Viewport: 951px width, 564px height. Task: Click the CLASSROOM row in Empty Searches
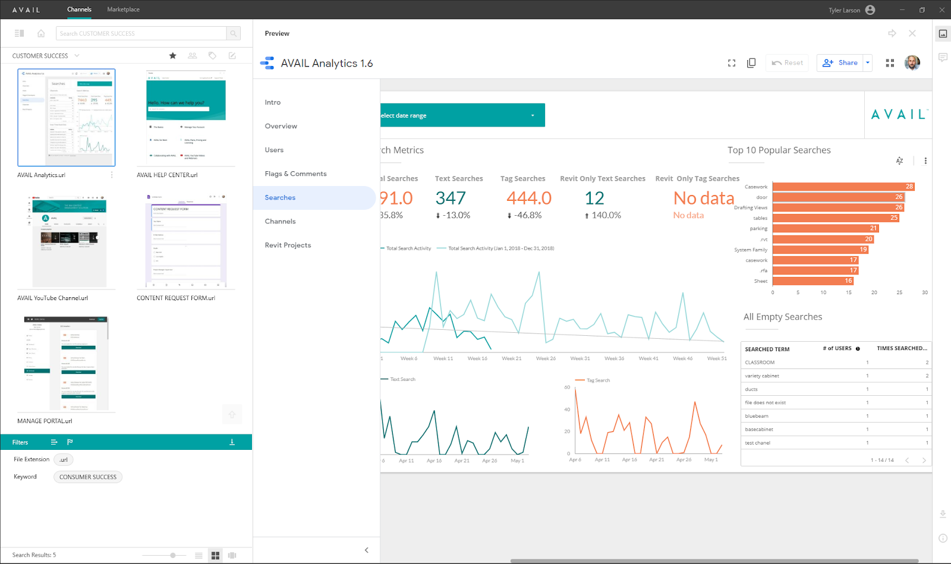point(836,363)
